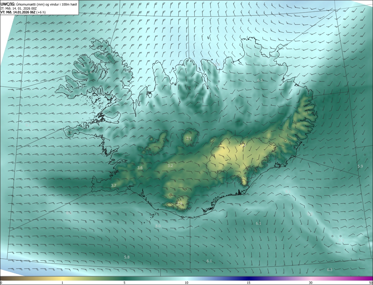This screenshot has height=285, width=373.
Task: Click the 5.0 value label on the map
Action: pos(69,133)
